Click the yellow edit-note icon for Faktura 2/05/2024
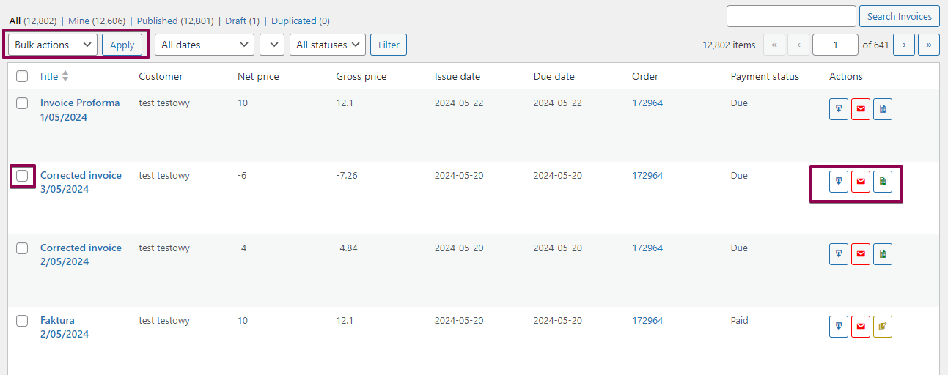This screenshot has height=375, width=948. [x=883, y=327]
